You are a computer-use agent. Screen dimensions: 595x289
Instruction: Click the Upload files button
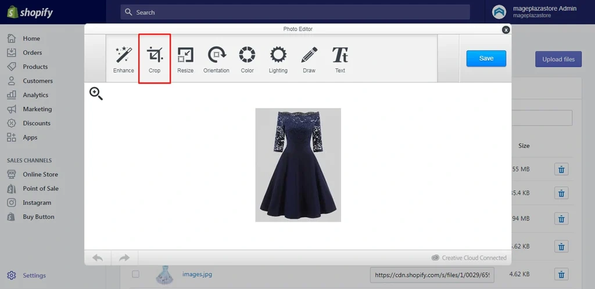tap(558, 59)
